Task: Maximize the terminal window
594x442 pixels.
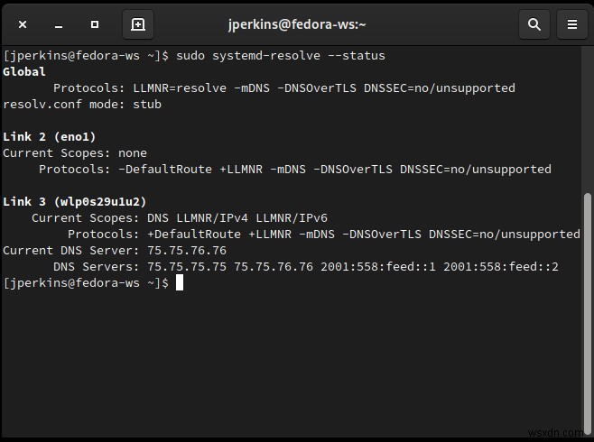Action: (95, 24)
